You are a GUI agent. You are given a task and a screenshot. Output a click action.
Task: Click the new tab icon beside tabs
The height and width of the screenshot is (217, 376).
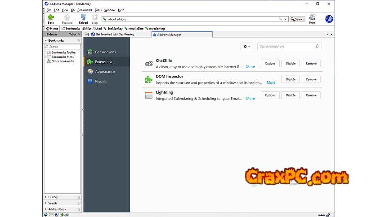(x=86, y=35)
